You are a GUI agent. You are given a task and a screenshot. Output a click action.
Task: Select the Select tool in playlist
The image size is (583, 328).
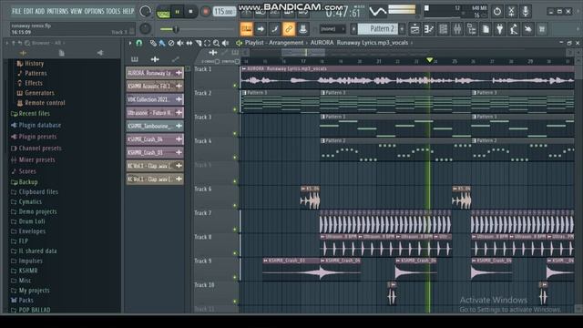pyautogui.click(x=207, y=43)
